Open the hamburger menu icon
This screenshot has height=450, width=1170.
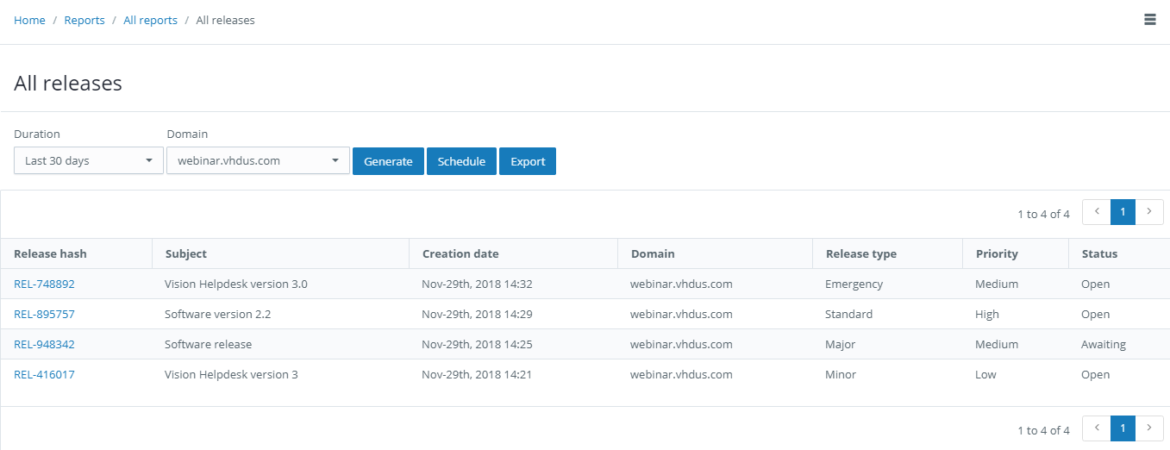pyautogui.click(x=1149, y=20)
